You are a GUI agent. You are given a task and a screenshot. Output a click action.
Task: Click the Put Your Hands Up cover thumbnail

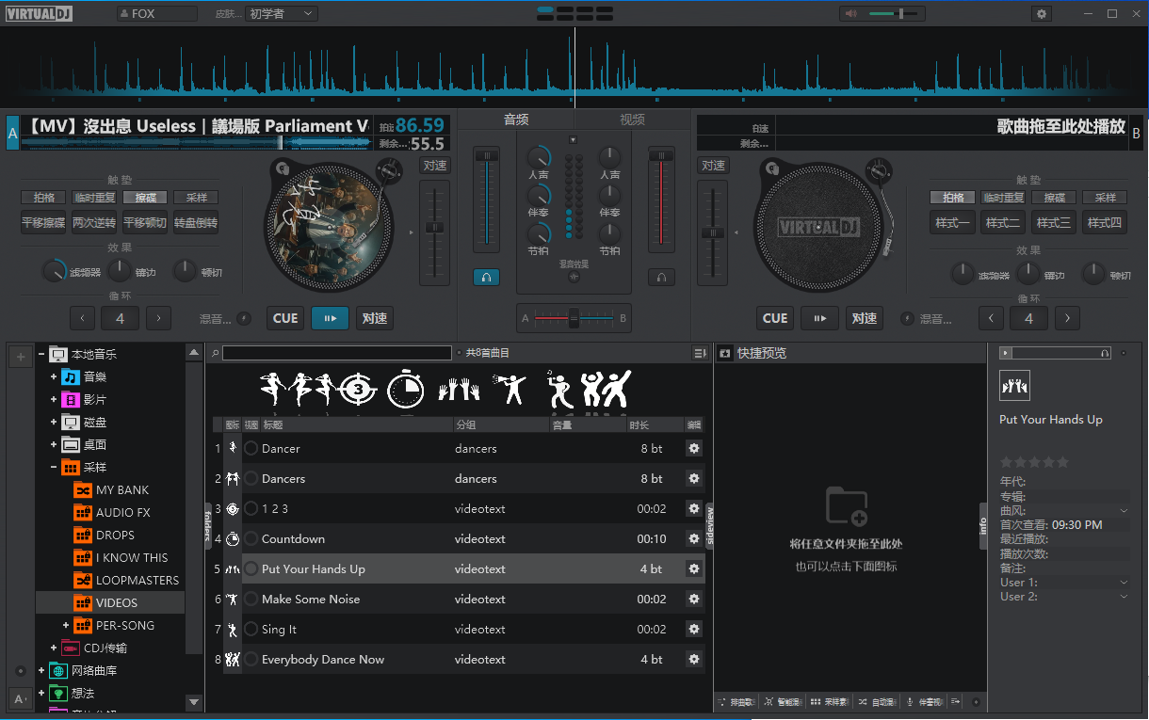click(1014, 385)
